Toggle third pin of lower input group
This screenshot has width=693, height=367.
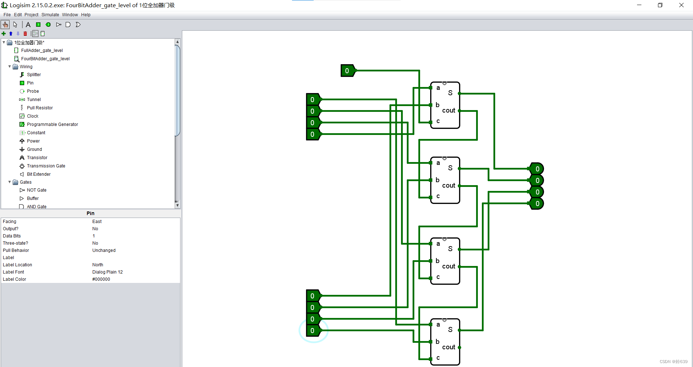[x=313, y=319]
